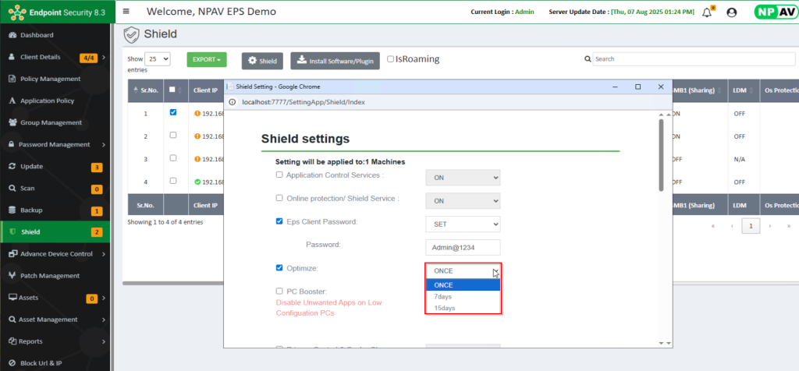Open the Show entries count dropdown

click(x=158, y=59)
